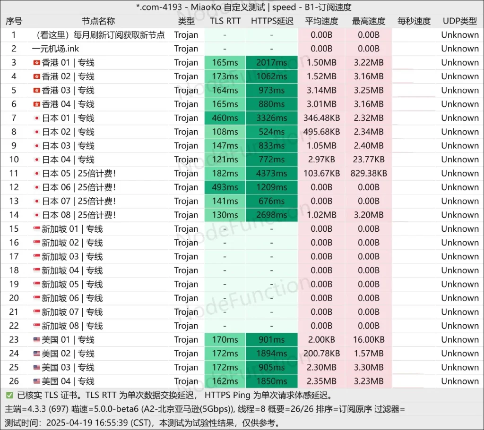
Task: Click the 4373ms HTTPS delay cell
Action: point(272,174)
